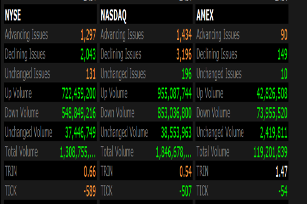Click NASDAQ Declining Issues value 3,196
The image size is (307, 204).
point(184,54)
